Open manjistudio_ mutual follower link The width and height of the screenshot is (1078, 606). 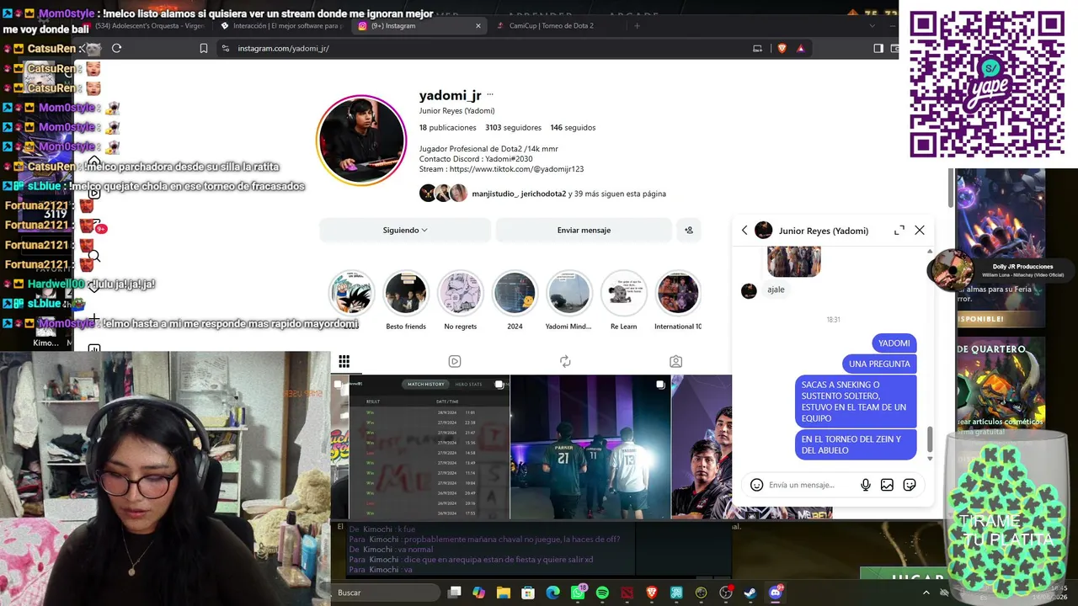[494, 194]
